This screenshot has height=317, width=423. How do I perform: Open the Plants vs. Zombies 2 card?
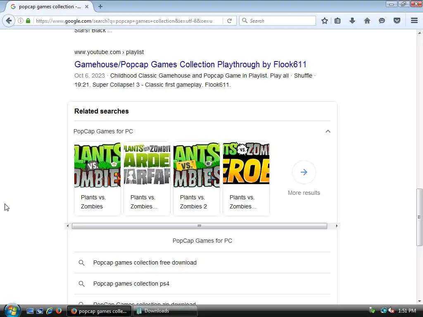point(197,178)
